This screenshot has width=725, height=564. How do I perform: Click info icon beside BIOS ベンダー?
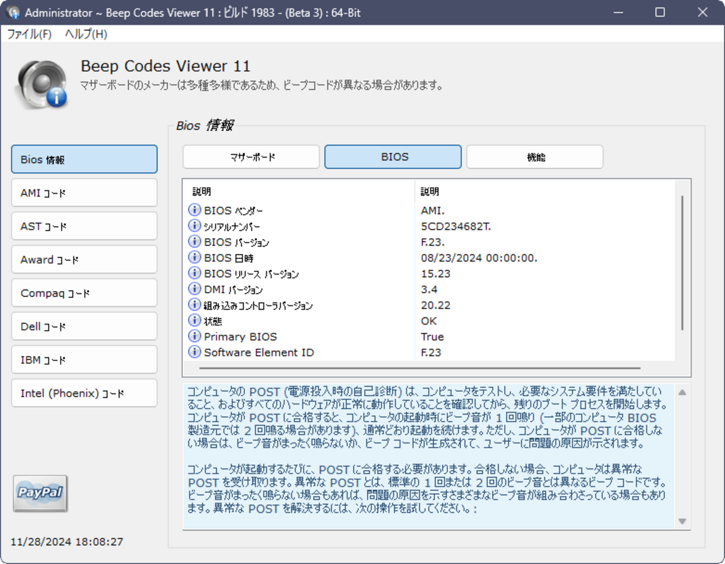pos(194,210)
